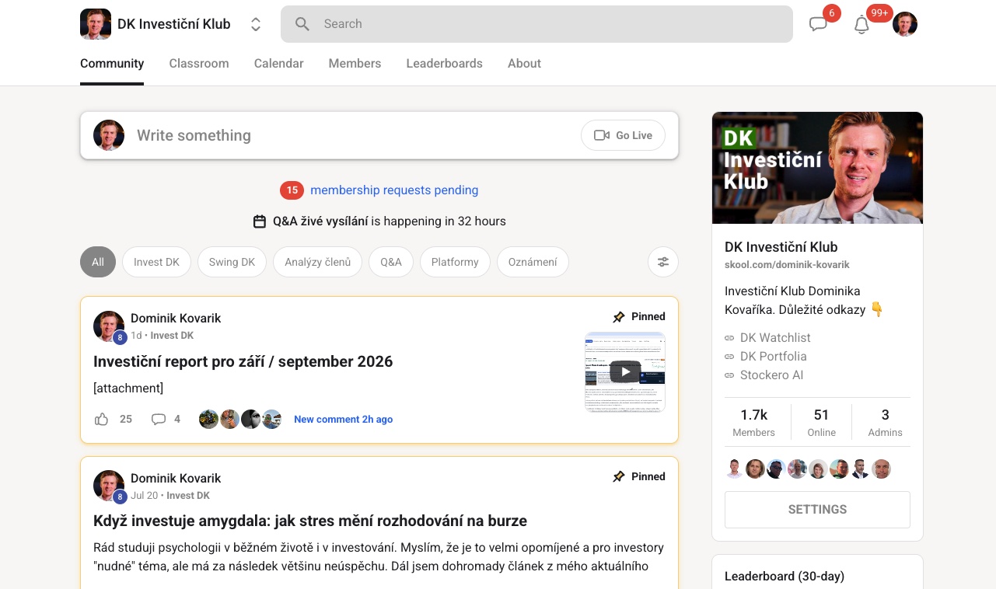Open the 1.7k Members stat
The width and height of the screenshot is (996, 589).
point(753,423)
